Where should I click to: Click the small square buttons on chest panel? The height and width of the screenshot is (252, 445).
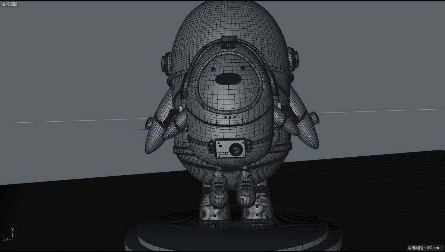[x=222, y=154]
